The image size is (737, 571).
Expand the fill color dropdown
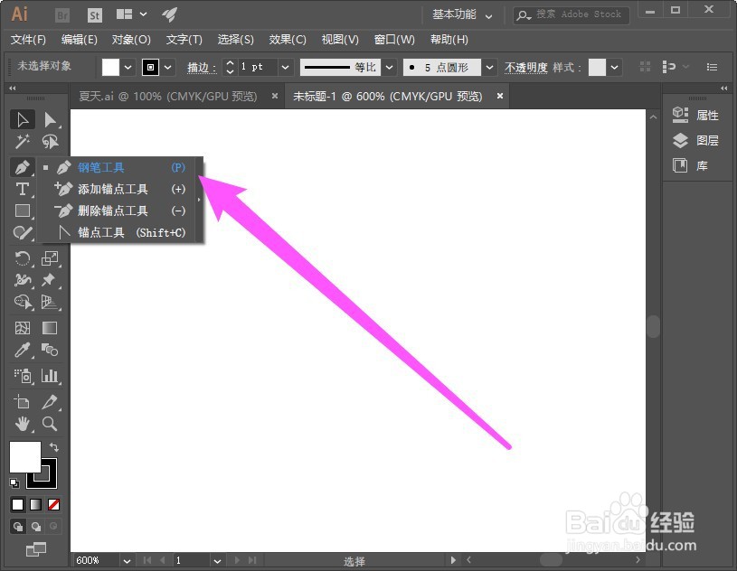128,68
